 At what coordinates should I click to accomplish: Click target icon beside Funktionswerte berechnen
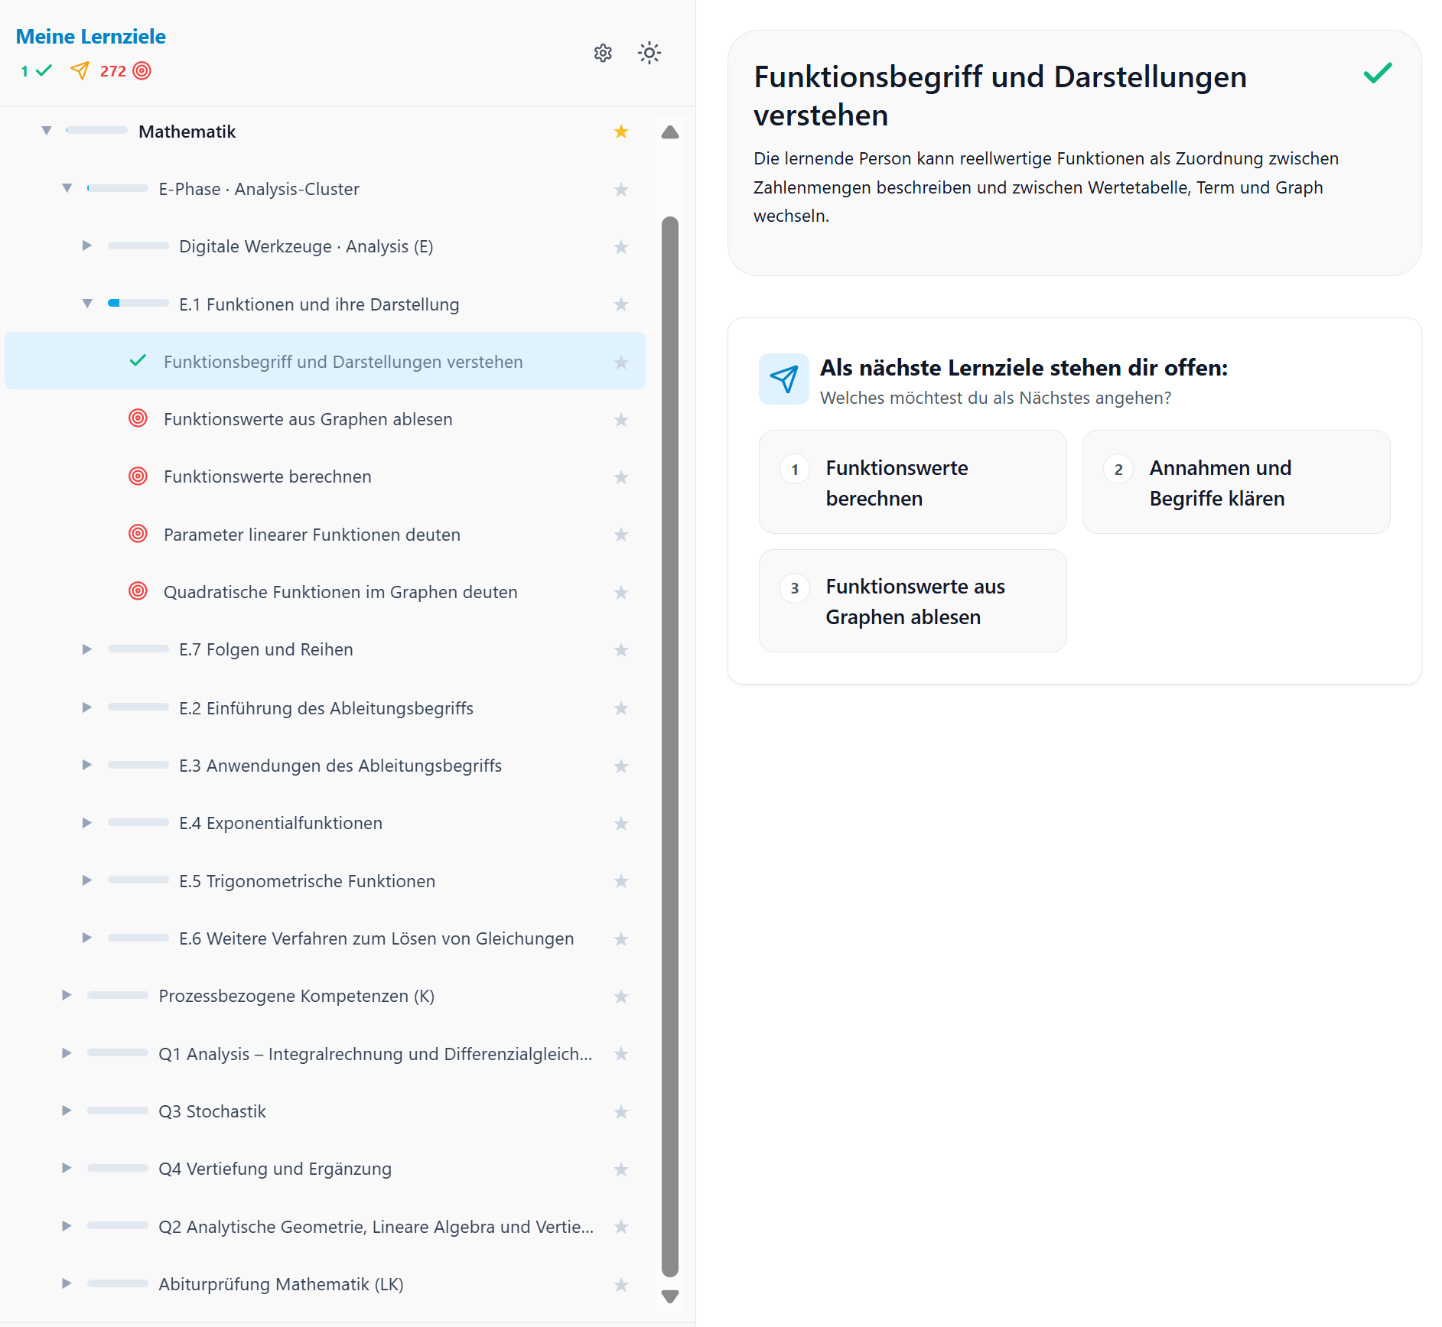point(138,476)
